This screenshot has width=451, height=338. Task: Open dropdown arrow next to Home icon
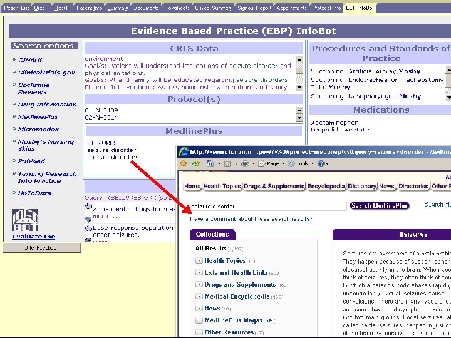[219, 164]
